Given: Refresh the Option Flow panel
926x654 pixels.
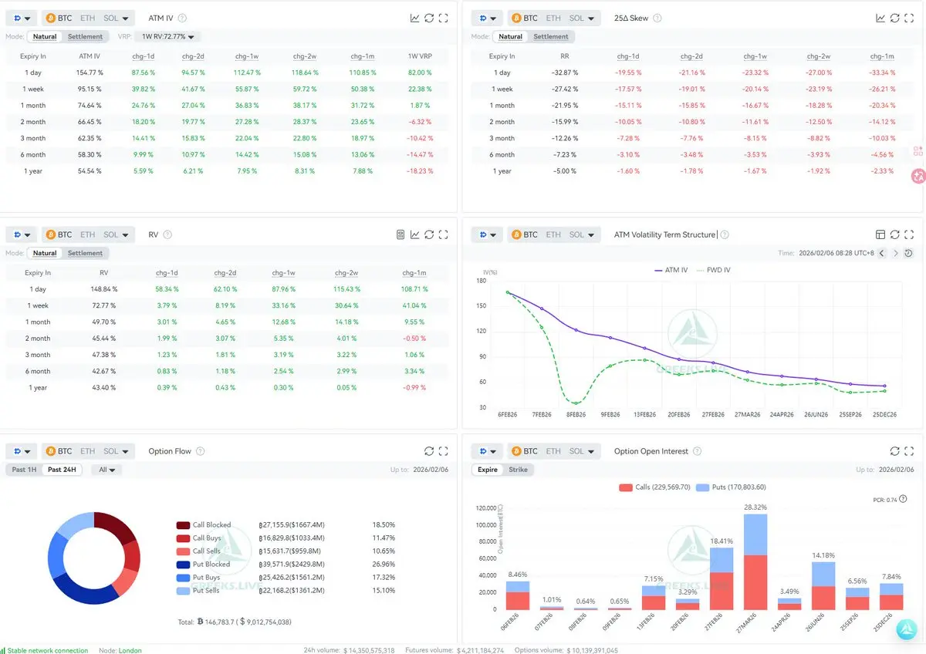Looking at the screenshot, I should coord(429,451).
